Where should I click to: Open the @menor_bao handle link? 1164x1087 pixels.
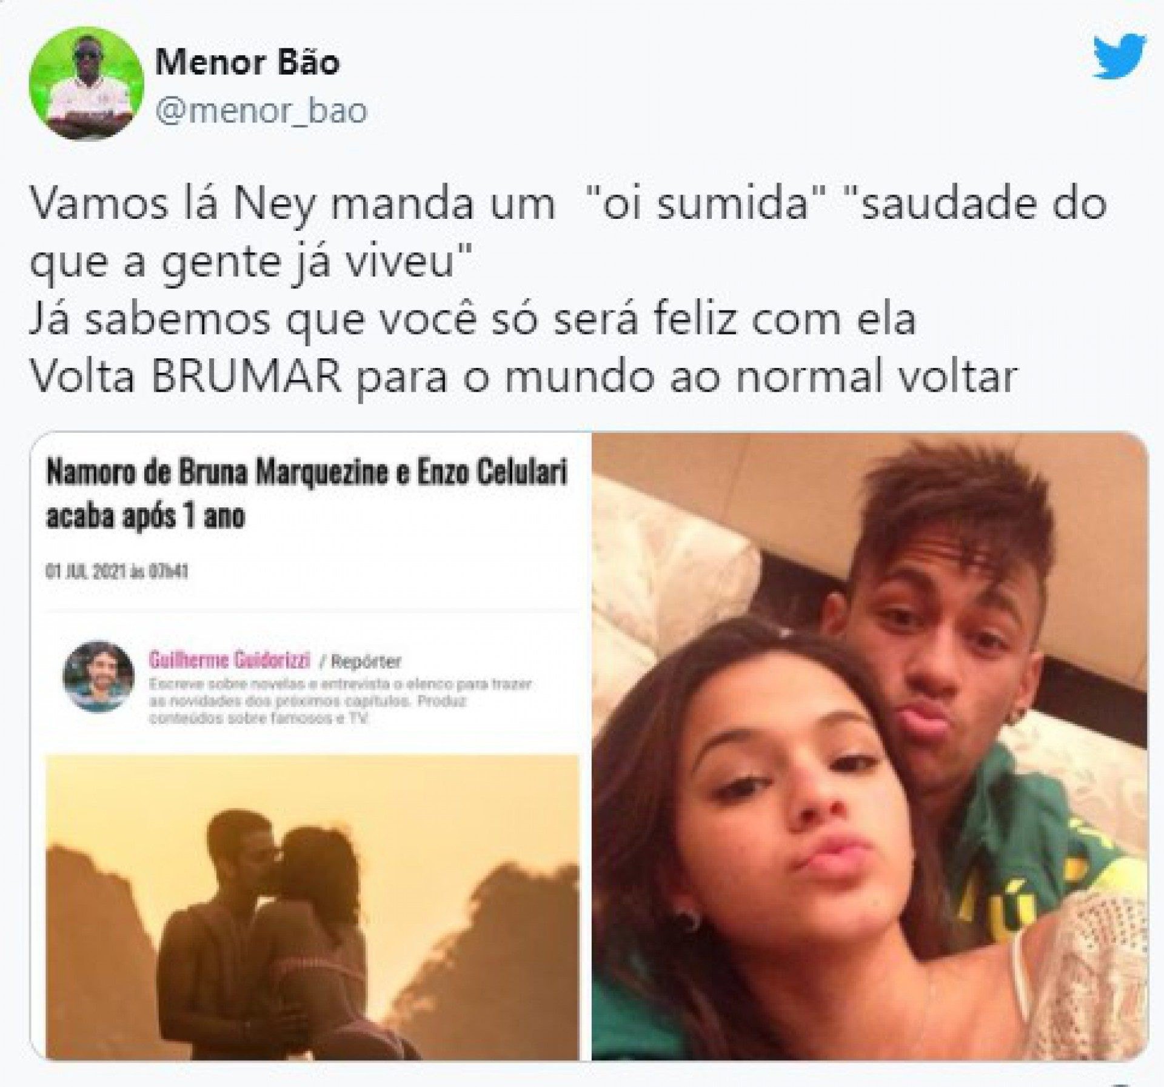click(261, 111)
